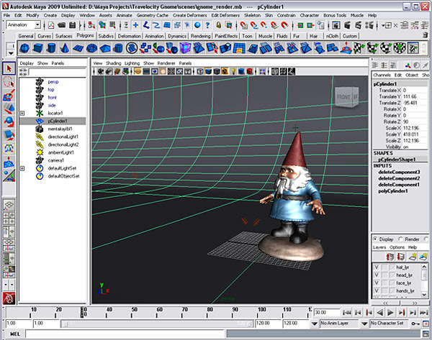
Task: Click the range slider bar
Action: (156, 323)
